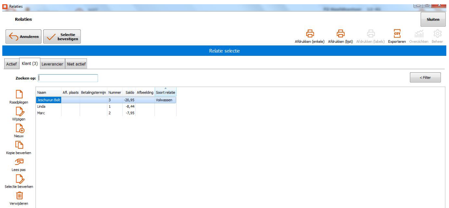
Task: Click the Raadplegen document icon
Action: click(18, 94)
